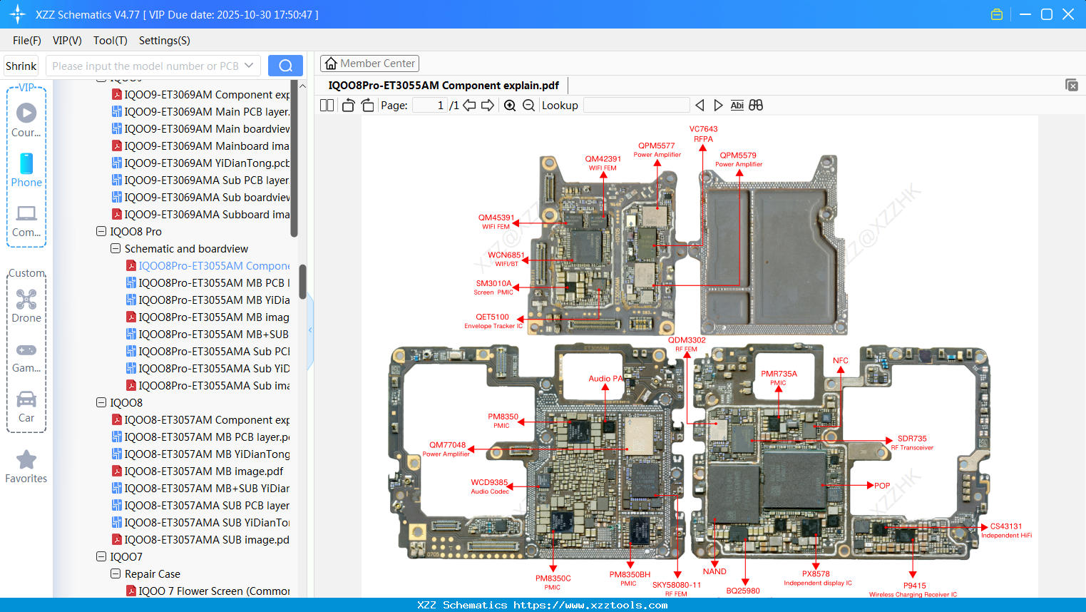
Task: Collapse the IQOO8 Pro tree node
Action: click(101, 231)
